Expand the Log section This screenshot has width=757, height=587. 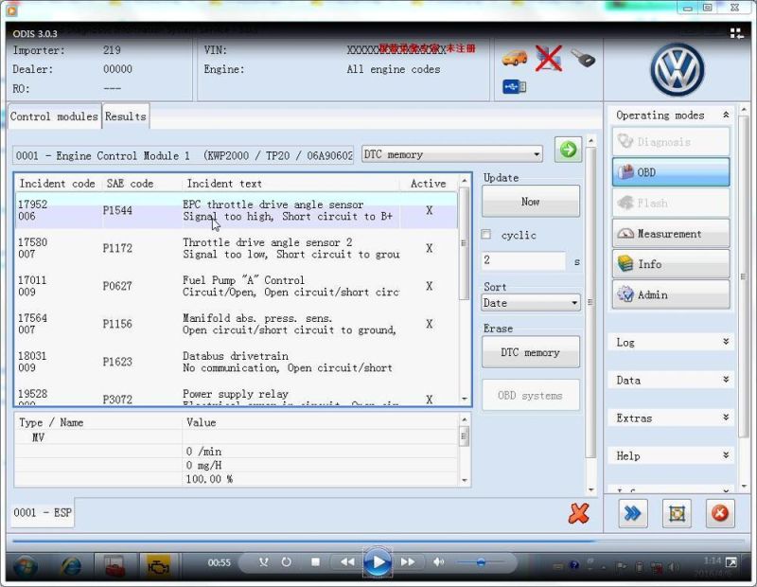pyautogui.click(x=726, y=342)
